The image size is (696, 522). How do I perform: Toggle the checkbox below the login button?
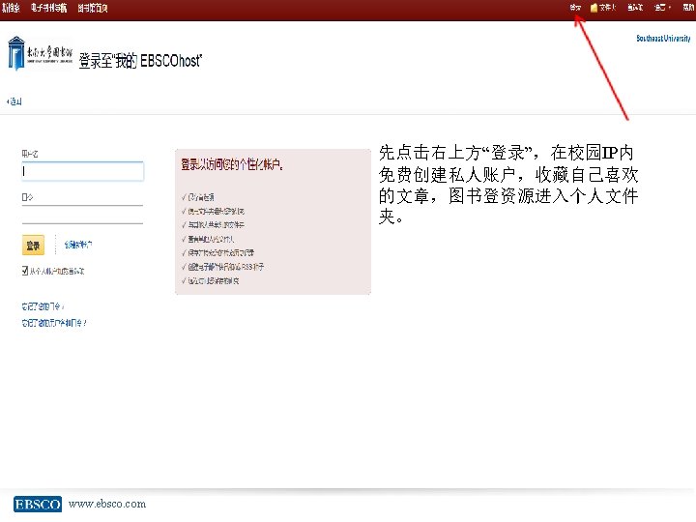25,271
